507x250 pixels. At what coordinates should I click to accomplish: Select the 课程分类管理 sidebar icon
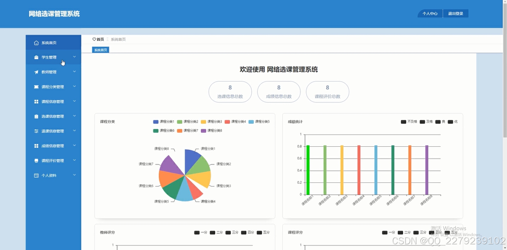[36, 87]
